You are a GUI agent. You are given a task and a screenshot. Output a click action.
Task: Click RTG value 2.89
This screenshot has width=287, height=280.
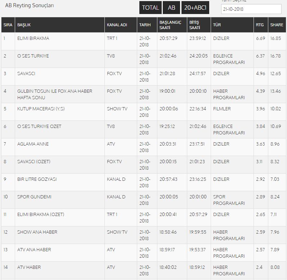(x=260, y=197)
